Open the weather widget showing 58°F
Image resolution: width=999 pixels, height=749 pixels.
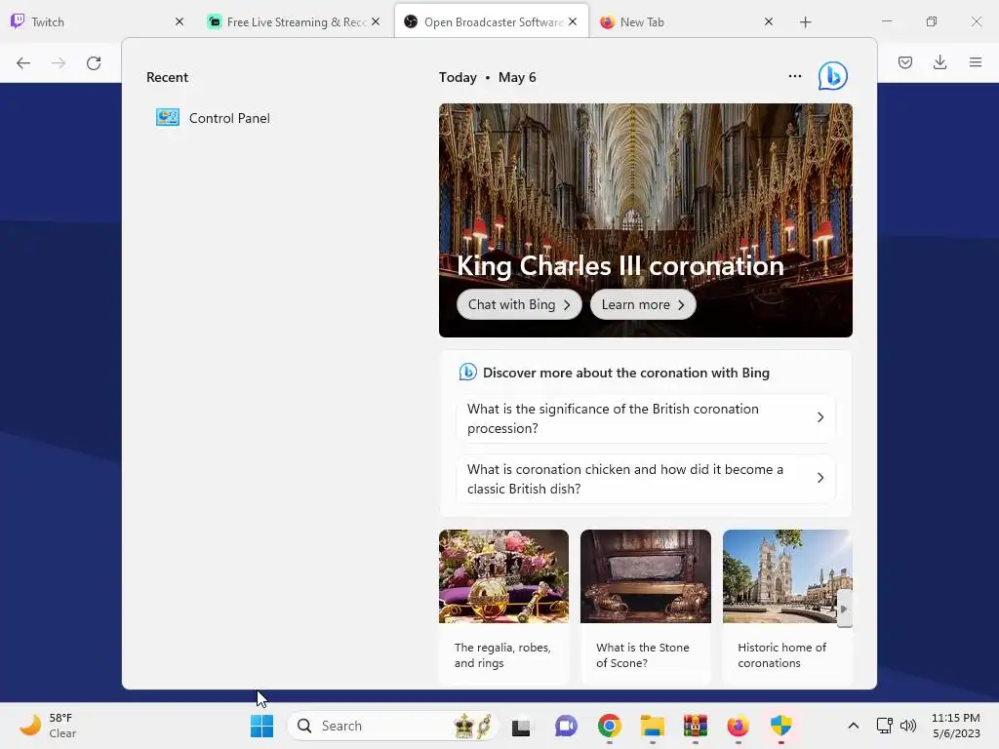click(49, 726)
